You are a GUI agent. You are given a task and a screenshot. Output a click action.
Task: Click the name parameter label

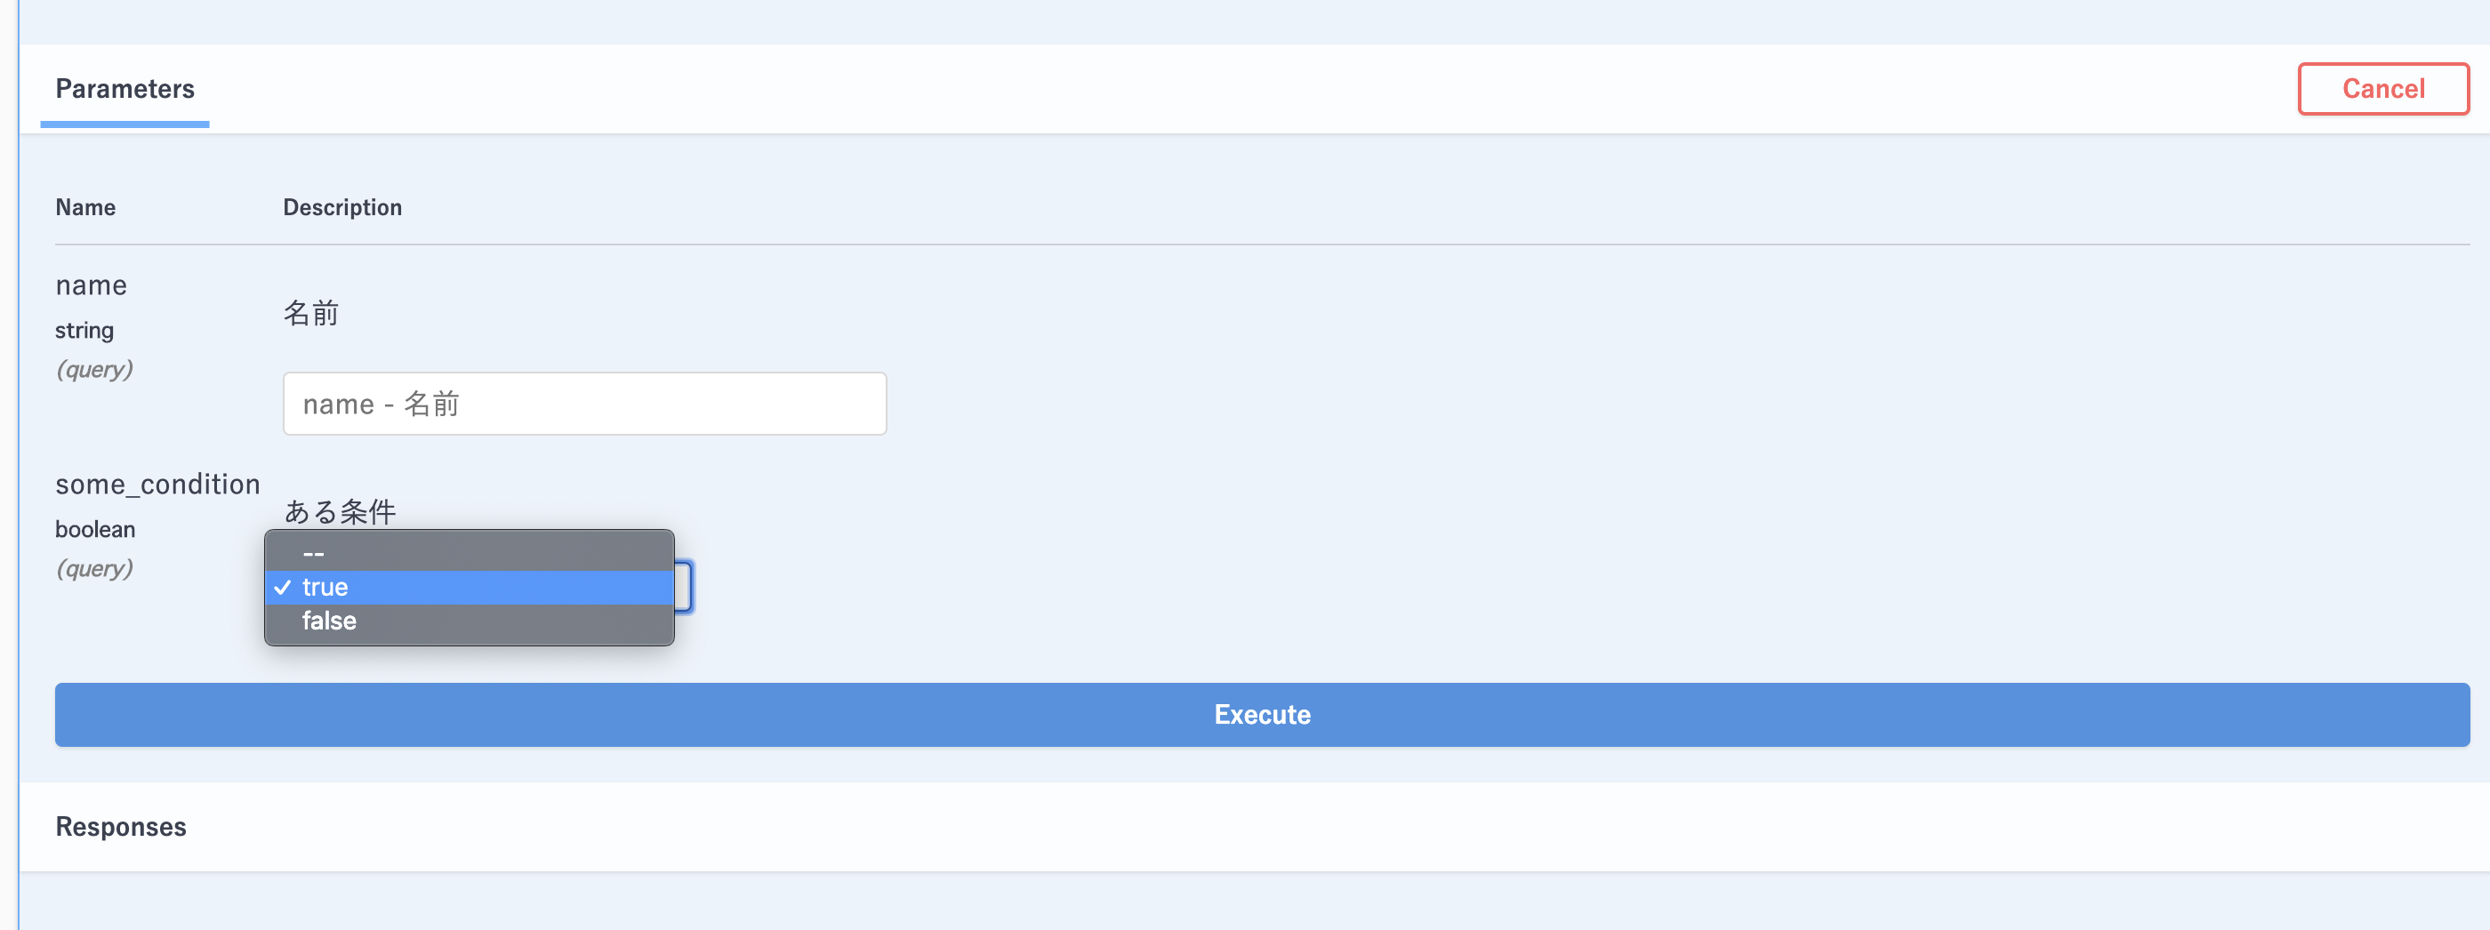91,285
